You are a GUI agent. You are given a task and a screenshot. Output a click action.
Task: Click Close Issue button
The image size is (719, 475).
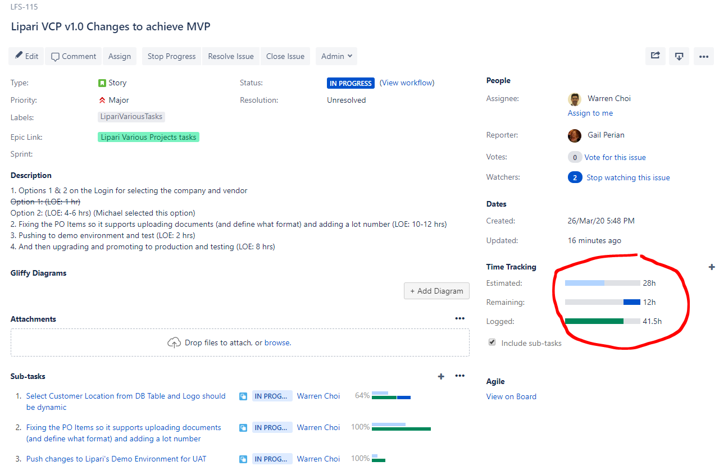point(285,56)
